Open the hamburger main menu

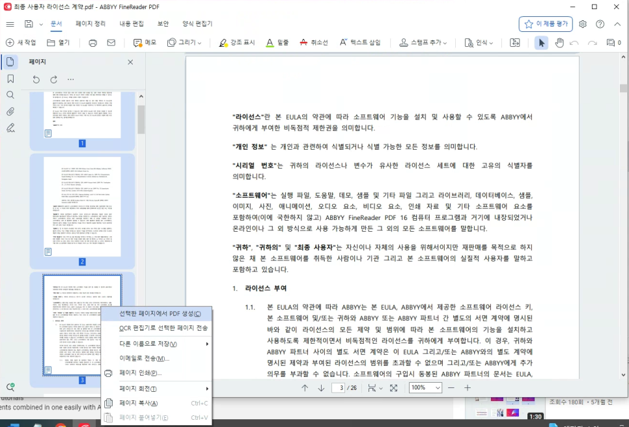click(10, 24)
